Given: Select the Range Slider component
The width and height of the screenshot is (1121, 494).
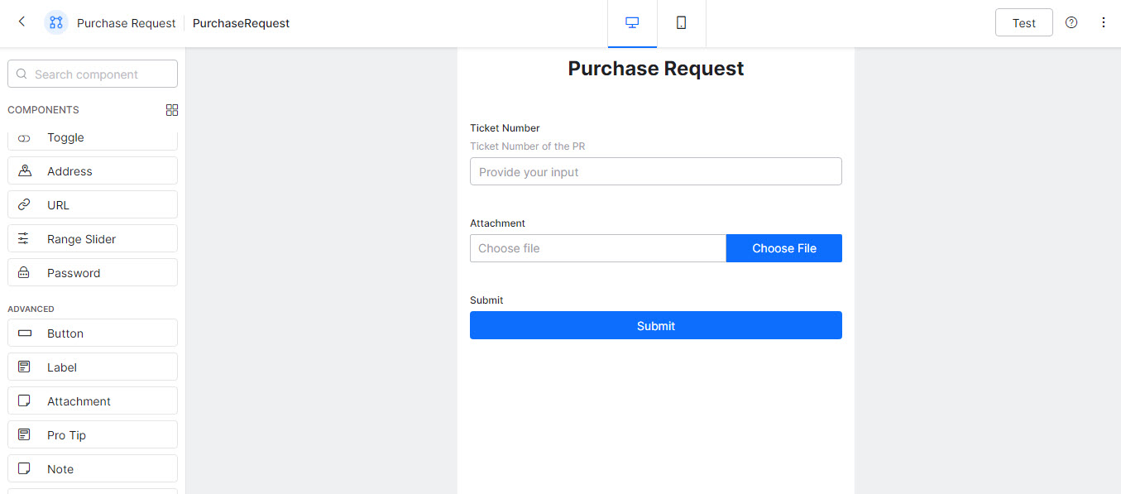Looking at the screenshot, I should pyautogui.click(x=92, y=238).
